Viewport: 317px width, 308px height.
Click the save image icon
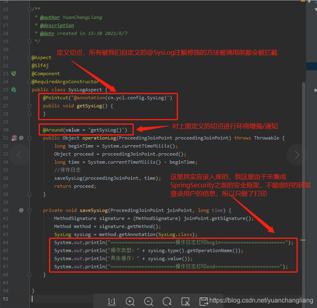(x=204, y=301)
